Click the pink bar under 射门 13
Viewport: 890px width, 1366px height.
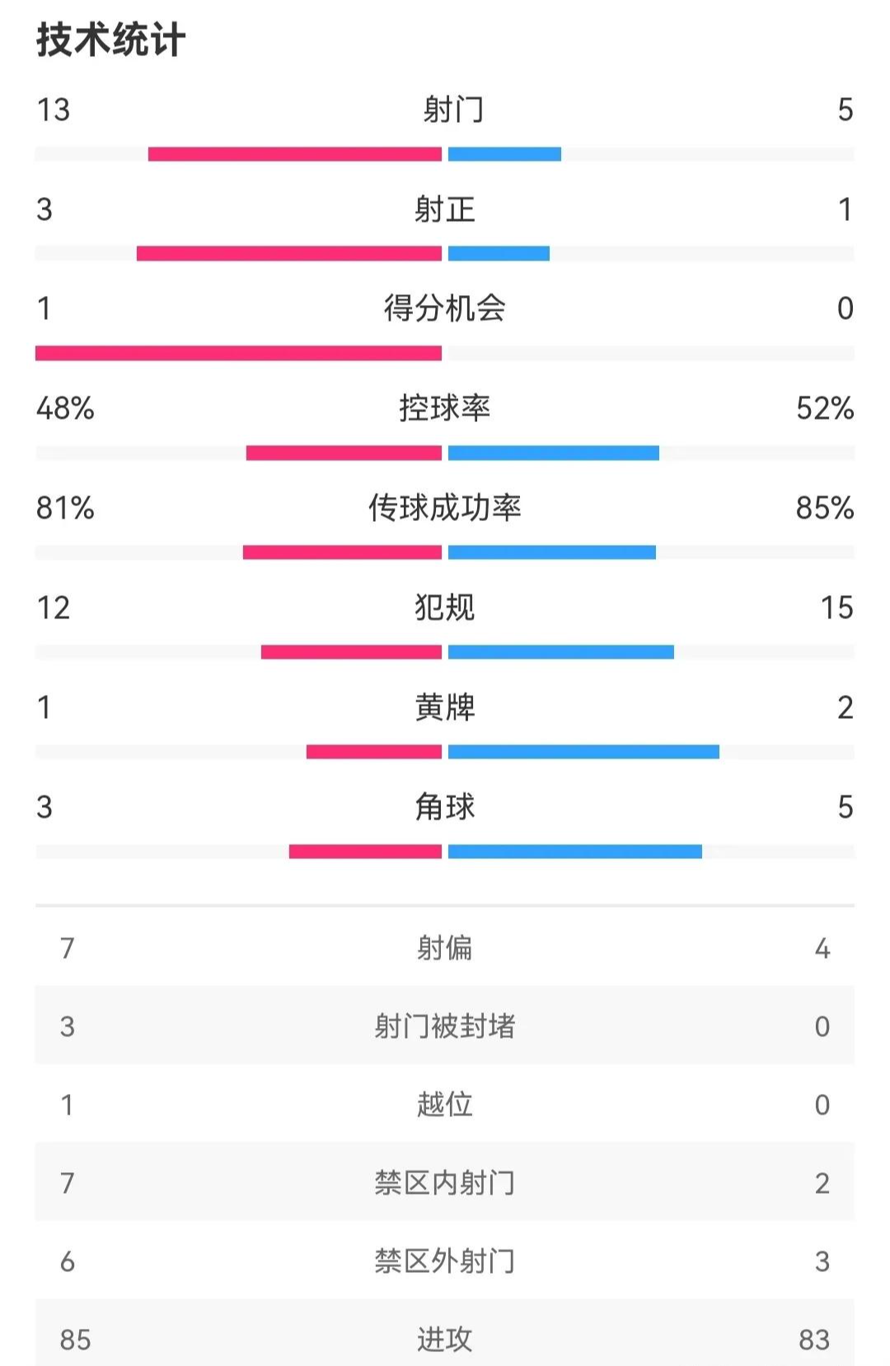coord(295,154)
